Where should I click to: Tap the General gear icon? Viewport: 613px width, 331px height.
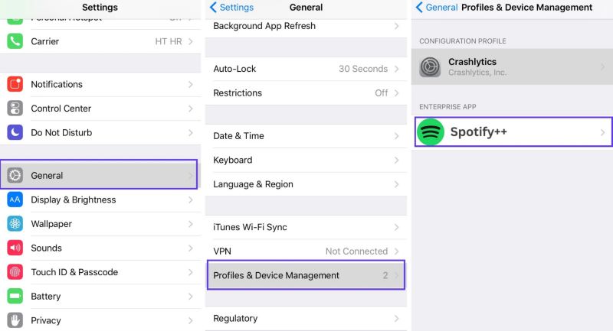(15, 175)
